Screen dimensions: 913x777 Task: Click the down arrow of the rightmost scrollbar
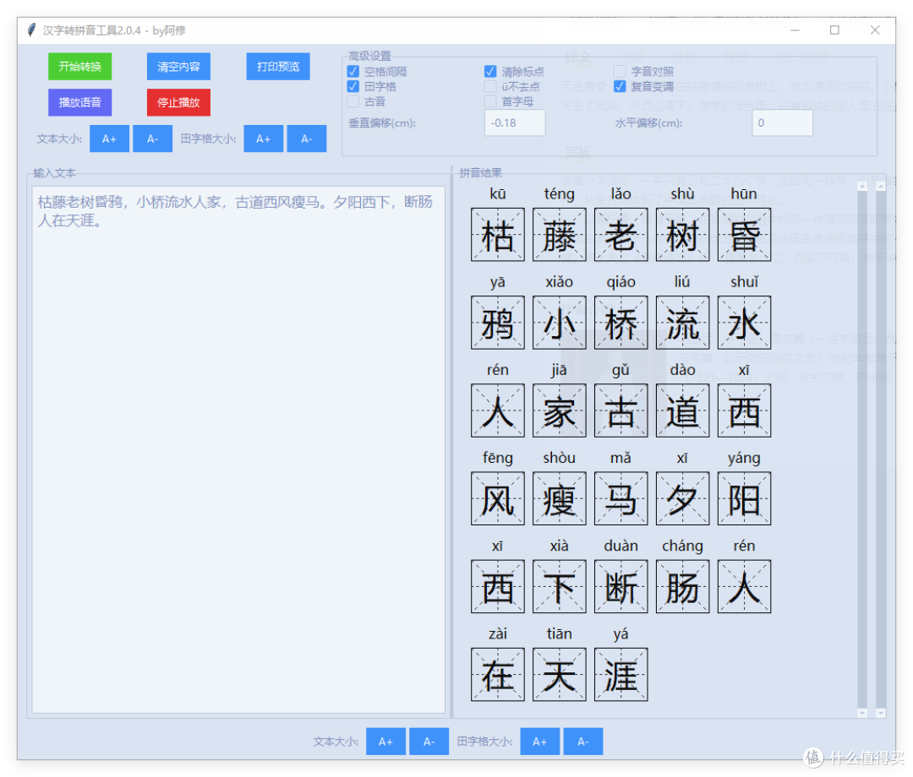(x=880, y=713)
